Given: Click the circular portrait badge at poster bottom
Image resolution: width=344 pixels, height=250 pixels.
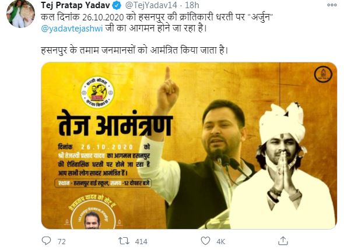Looking at the screenshot, I should [x=92, y=216].
